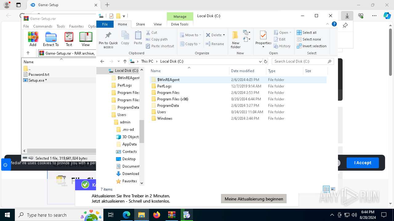The width and height of the screenshot is (394, 221).
Task: Switch to the View ribbon tab
Action: click(158, 24)
